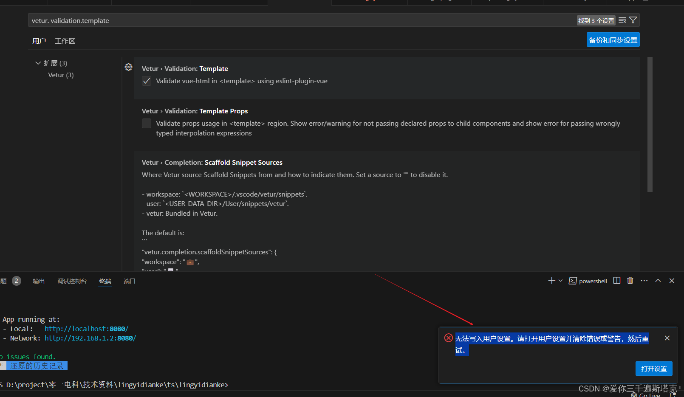This screenshot has width=684, height=397.
Task: Maximize the panel with the up chevron
Action: coord(658,281)
